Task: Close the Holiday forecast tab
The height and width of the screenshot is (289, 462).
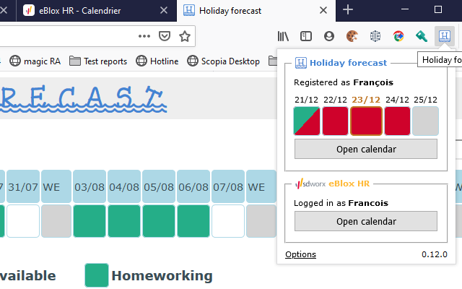Action: 323,11
